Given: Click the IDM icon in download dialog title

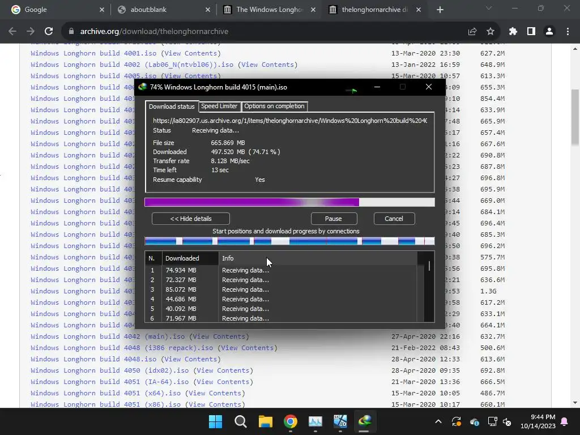Looking at the screenshot, I should [x=142, y=87].
